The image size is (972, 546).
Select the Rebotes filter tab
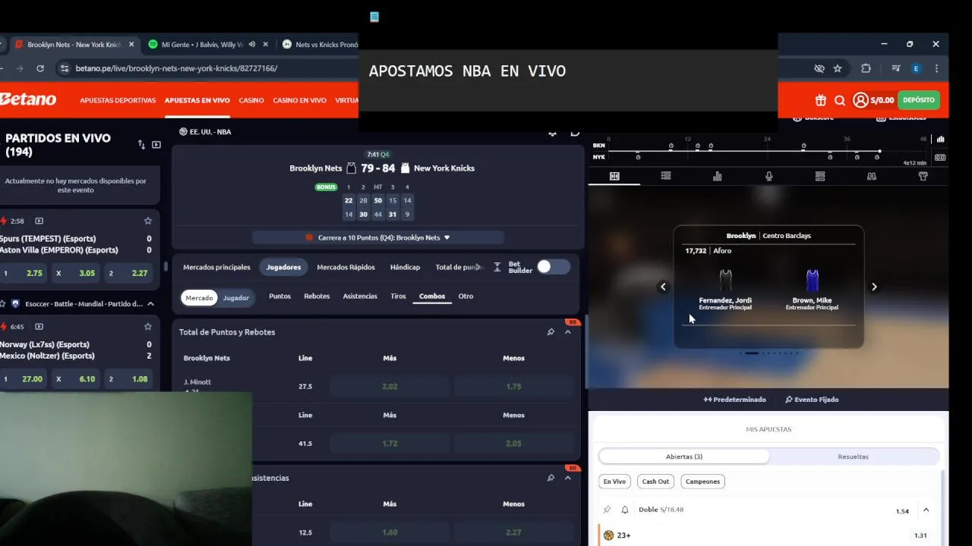317,297
